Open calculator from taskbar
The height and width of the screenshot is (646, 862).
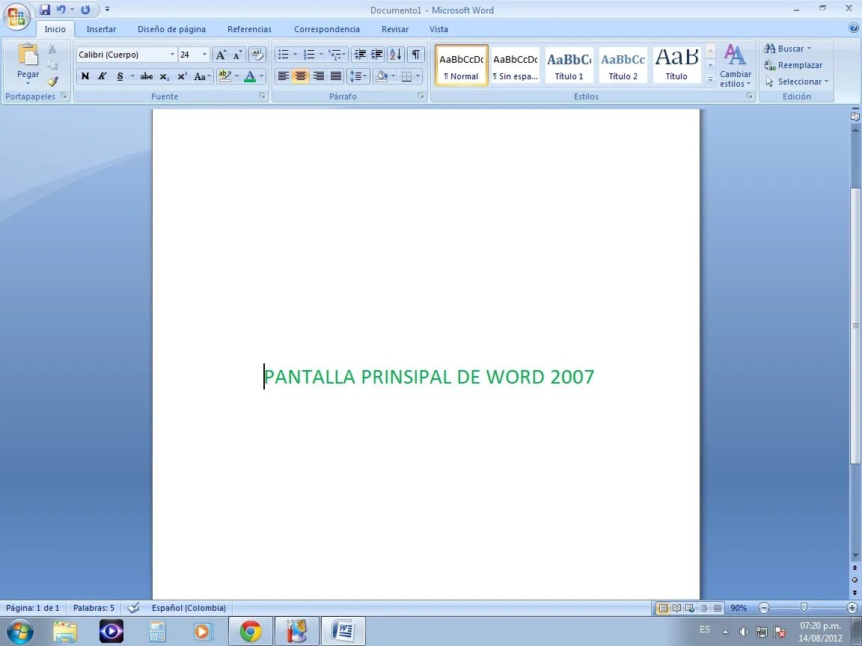pos(157,631)
